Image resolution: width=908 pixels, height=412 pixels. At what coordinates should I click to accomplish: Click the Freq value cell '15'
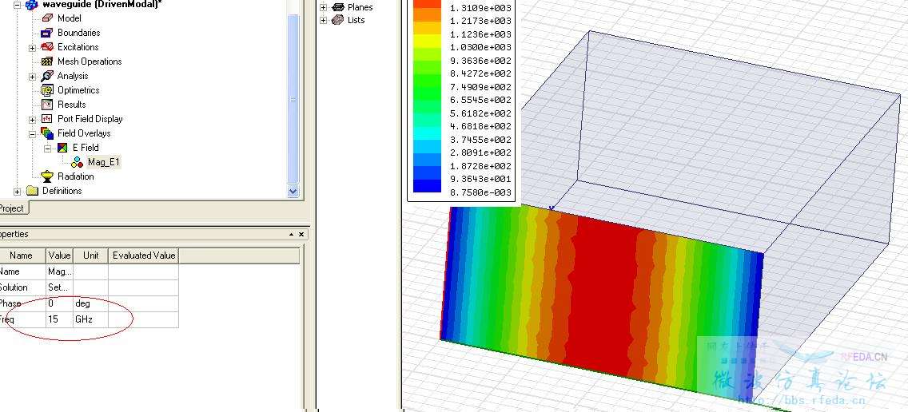point(60,319)
